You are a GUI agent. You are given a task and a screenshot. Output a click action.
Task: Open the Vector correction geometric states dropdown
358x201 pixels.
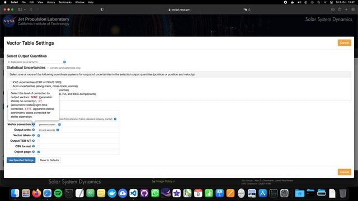[49, 125]
